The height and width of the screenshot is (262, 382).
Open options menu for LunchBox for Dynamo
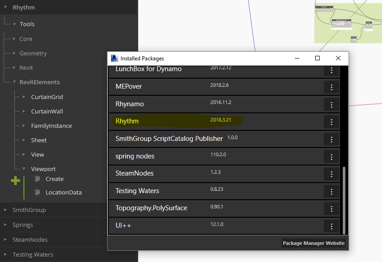331,70
